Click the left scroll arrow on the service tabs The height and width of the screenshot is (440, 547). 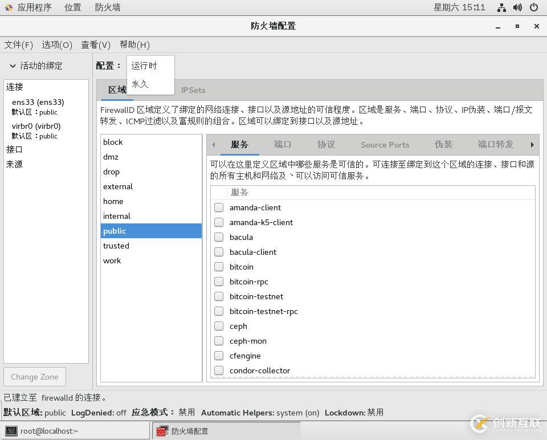[214, 144]
